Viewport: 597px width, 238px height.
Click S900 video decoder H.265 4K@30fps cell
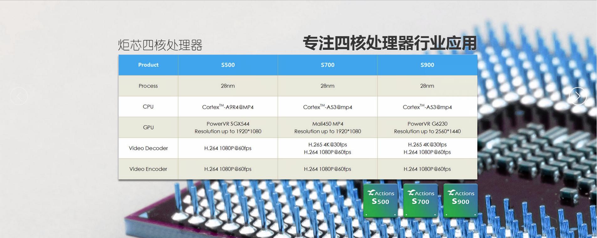427,148
